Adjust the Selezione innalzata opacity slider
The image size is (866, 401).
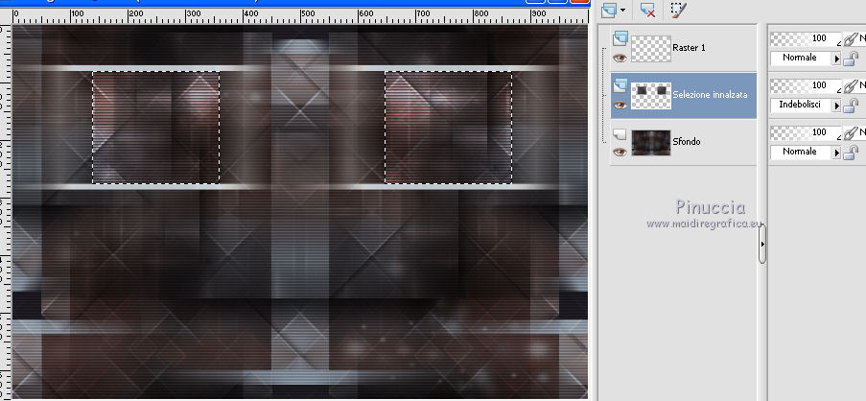click(x=806, y=85)
